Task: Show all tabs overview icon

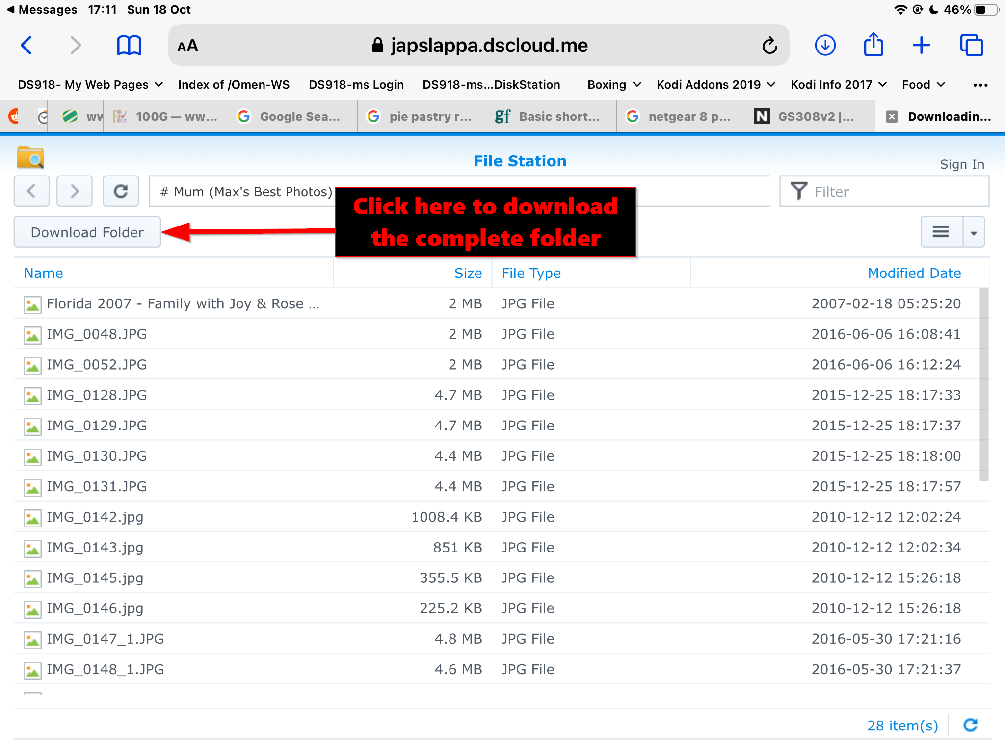Action: [x=972, y=46]
